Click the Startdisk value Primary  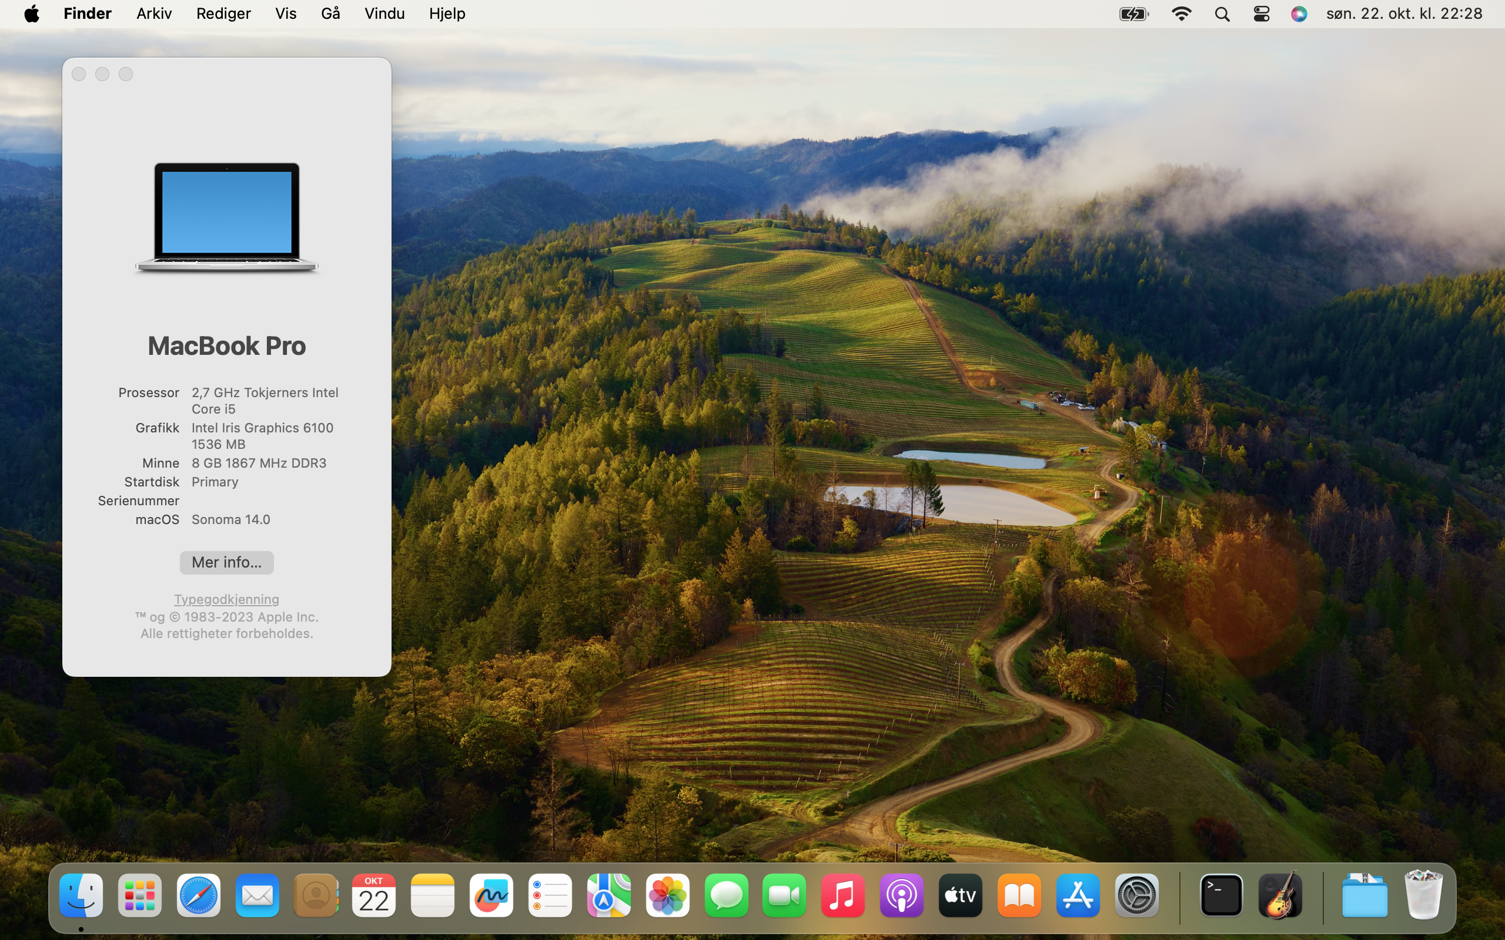(215, 482)
